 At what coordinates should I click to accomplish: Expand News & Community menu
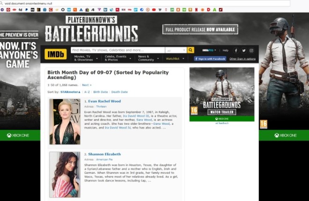pyautogui.click(x=148, y=58)
